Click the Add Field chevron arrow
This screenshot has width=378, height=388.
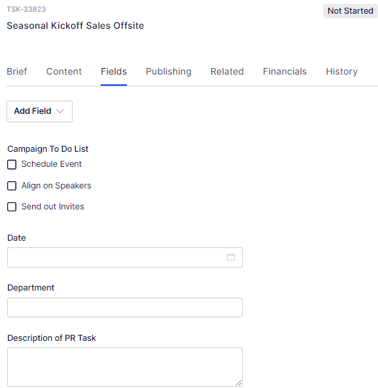pyautogui.click(x=60, y=111)
